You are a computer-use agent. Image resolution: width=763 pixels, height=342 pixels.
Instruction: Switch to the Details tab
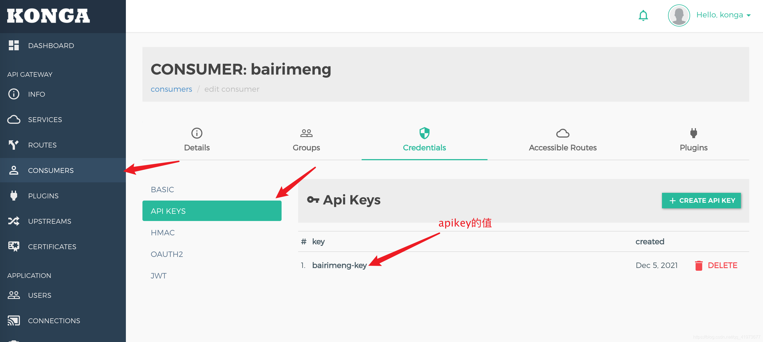click(x=197, y=140)
